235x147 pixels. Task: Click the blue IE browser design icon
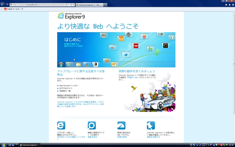(x=61, y=125)
